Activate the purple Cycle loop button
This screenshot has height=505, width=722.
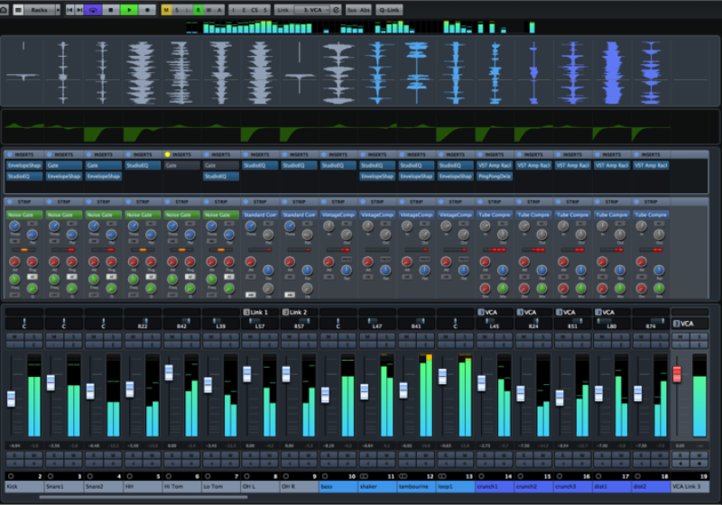(x=92, y=9)
